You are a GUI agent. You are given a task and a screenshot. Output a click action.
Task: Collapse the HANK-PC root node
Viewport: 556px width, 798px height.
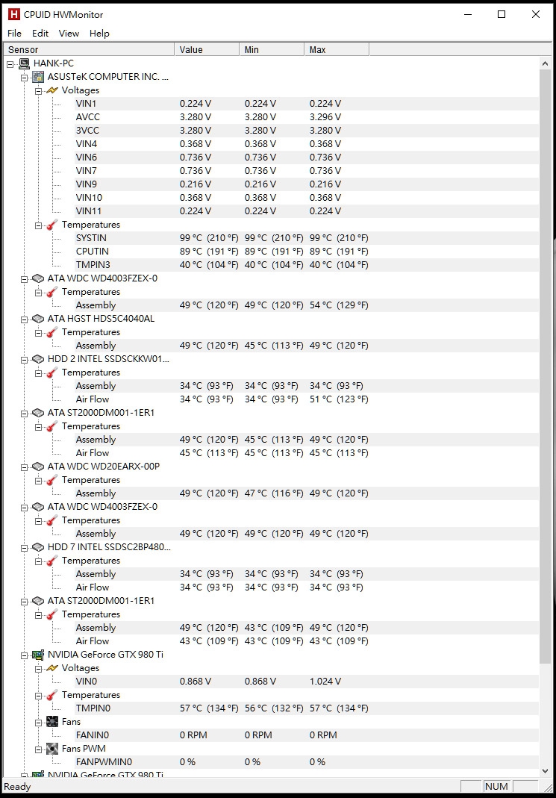[x=10, y=64]
